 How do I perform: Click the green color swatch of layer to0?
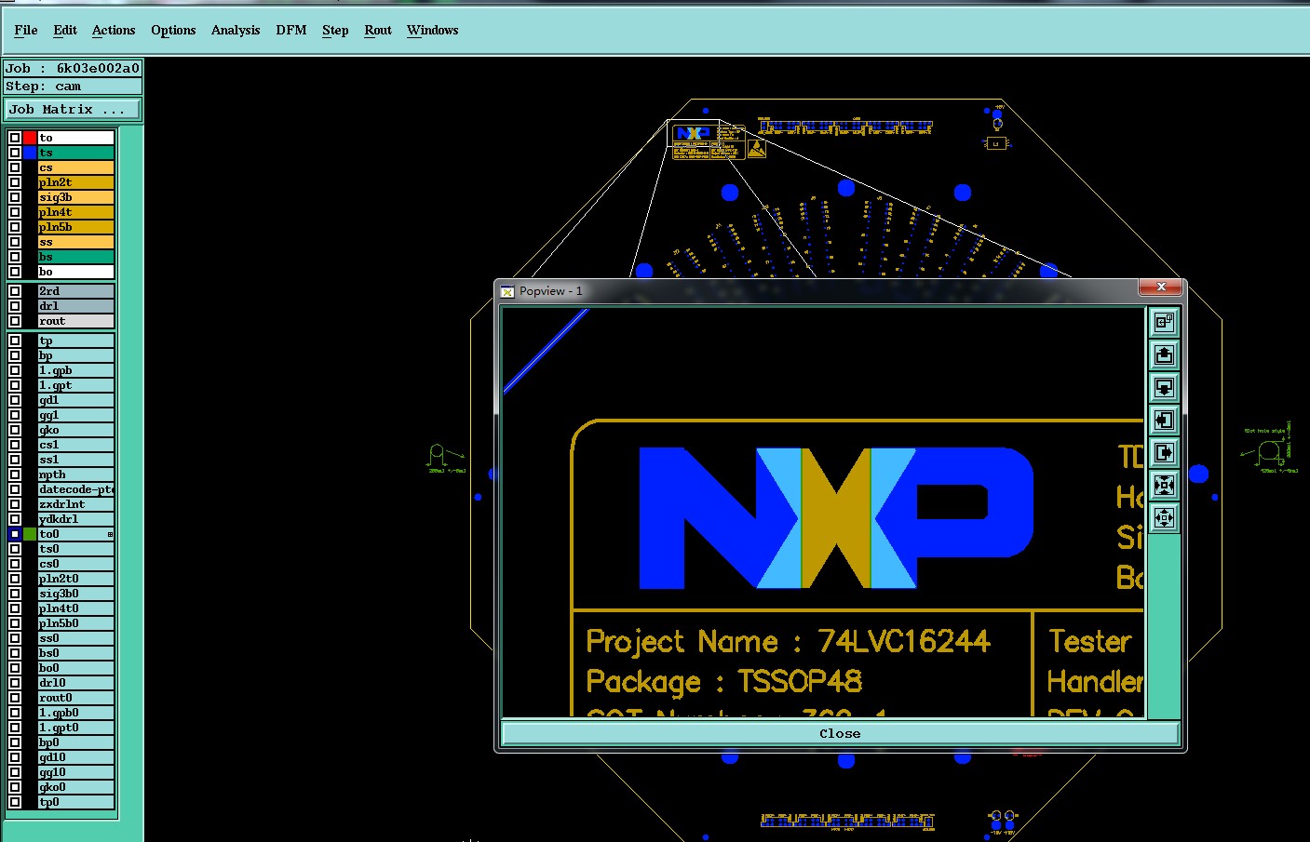(x=30, y=534)
